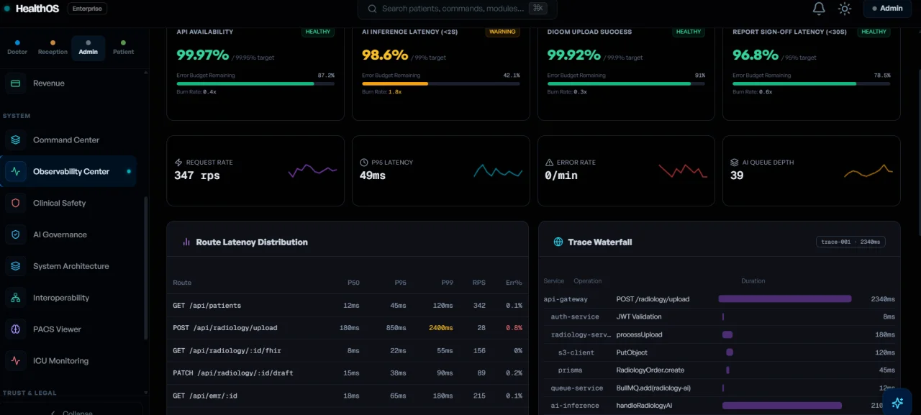The width and height of the screenshot is (921, 415).
Task: Switch to the Doctor role tab
Action: click(x=17, y=47)
